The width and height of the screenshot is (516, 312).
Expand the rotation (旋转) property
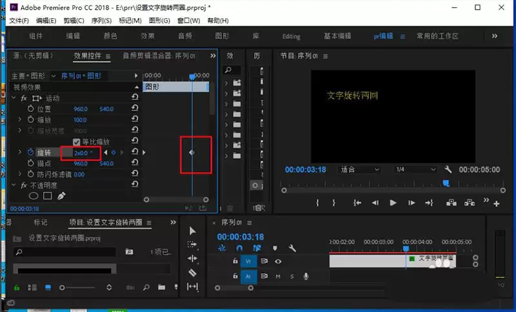click(19, 152)
